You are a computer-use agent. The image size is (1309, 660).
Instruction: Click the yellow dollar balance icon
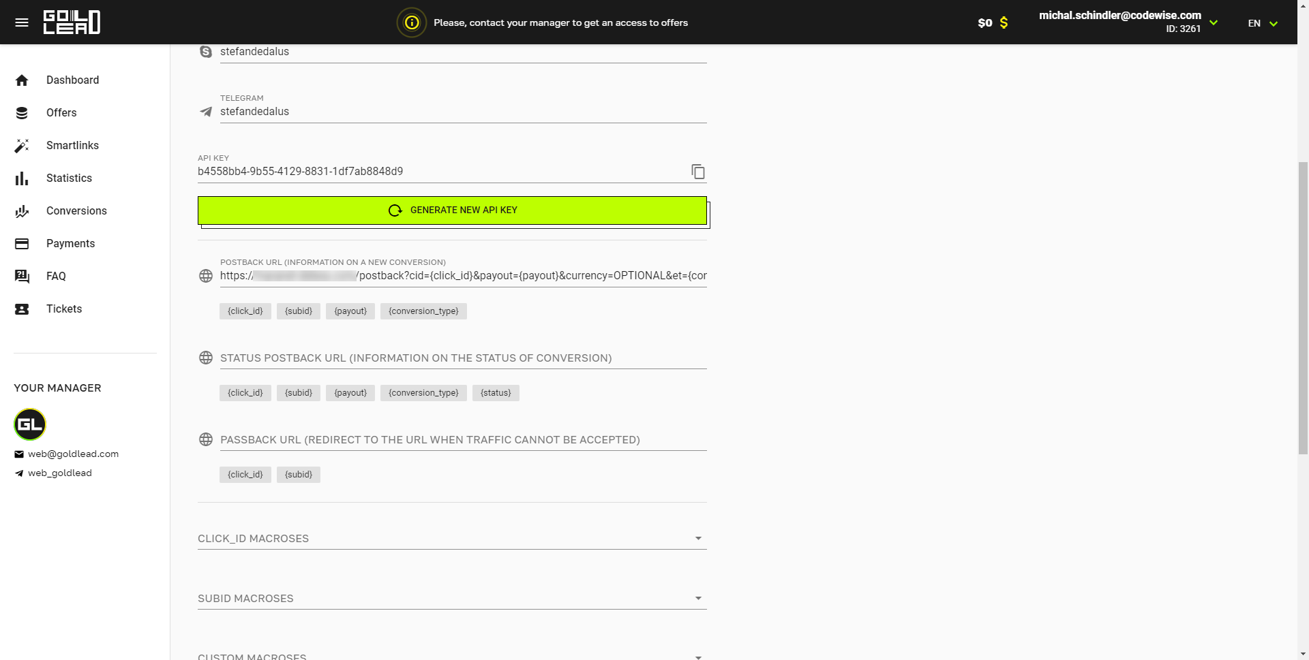coord(1004,23)
